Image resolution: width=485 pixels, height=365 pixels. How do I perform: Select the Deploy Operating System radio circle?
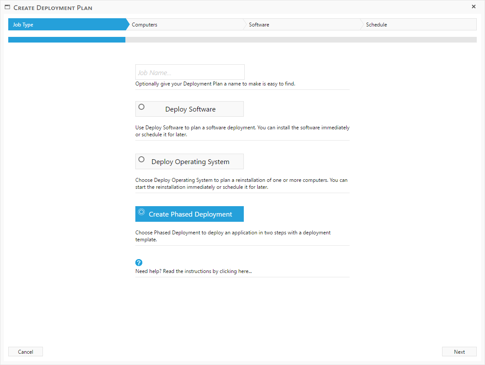(x=141, y=159)
